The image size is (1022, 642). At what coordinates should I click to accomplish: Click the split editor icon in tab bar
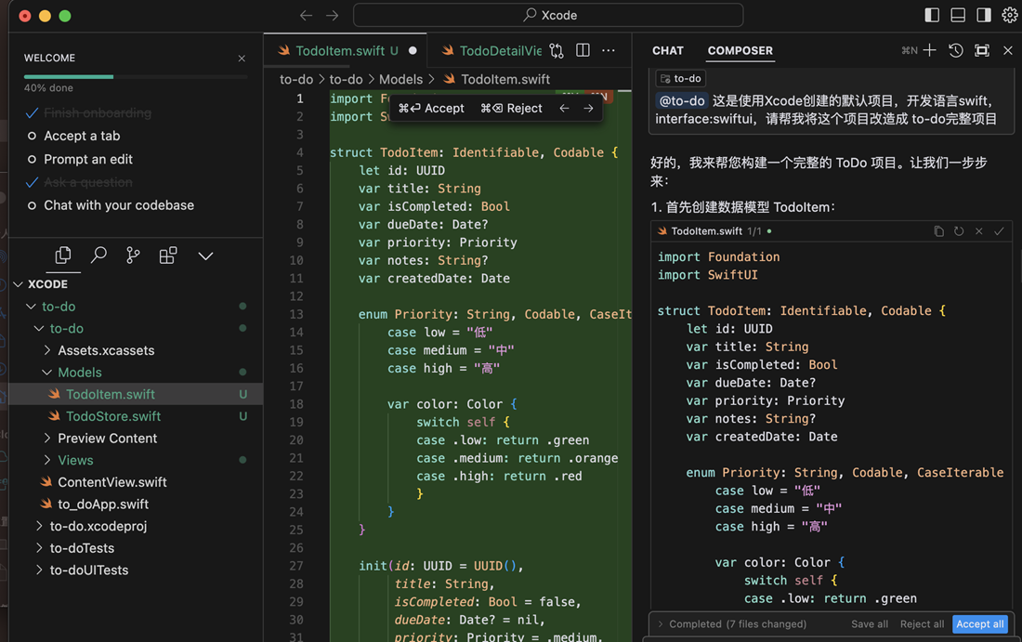[x=583, y=51]
